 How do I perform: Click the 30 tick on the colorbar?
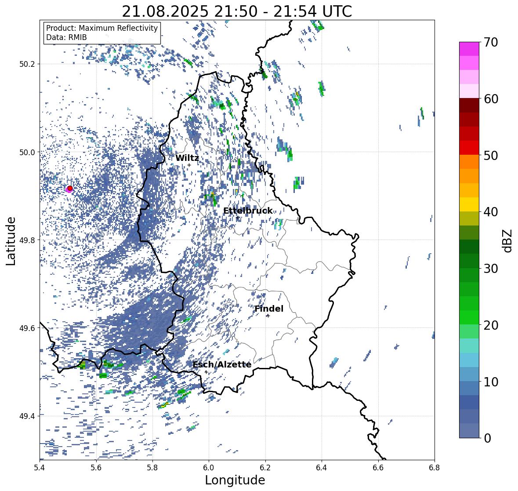pyautogui.click(x=491, y=268)
